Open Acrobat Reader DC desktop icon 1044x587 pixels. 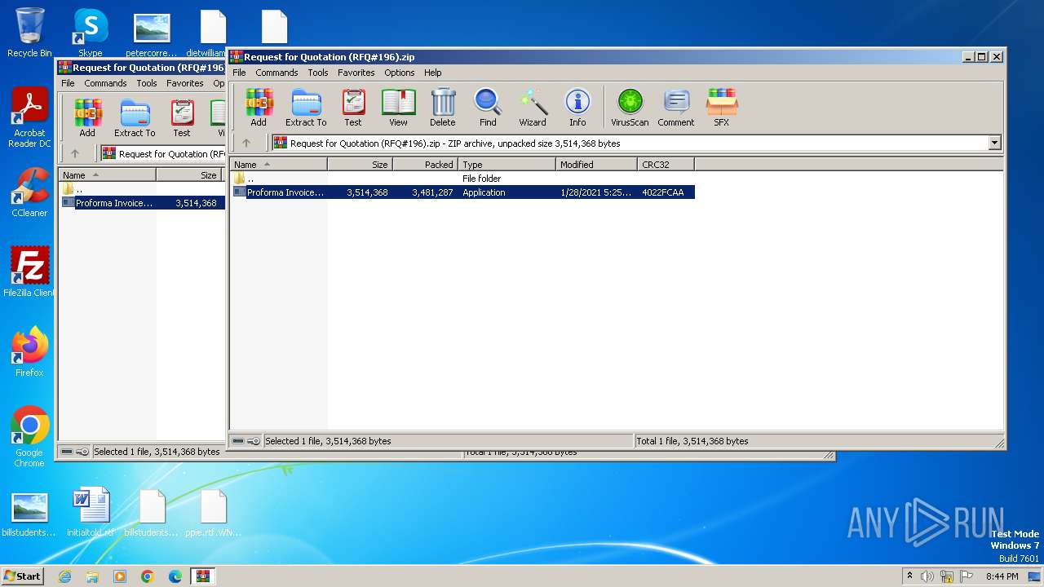pos(29,118)
